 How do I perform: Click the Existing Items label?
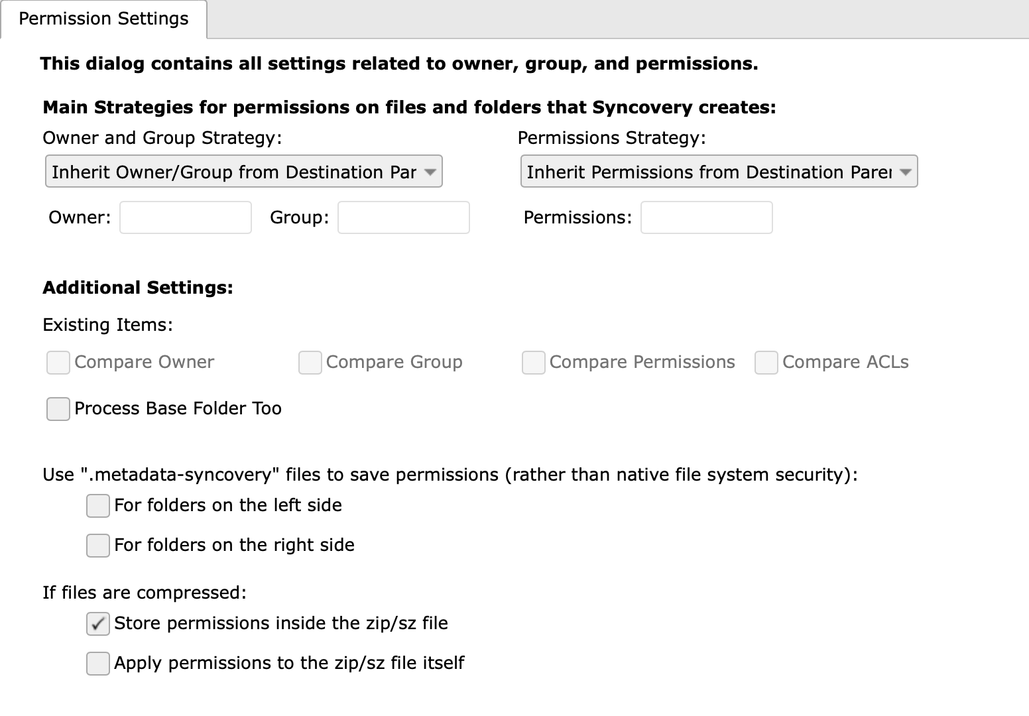point(107,324)
